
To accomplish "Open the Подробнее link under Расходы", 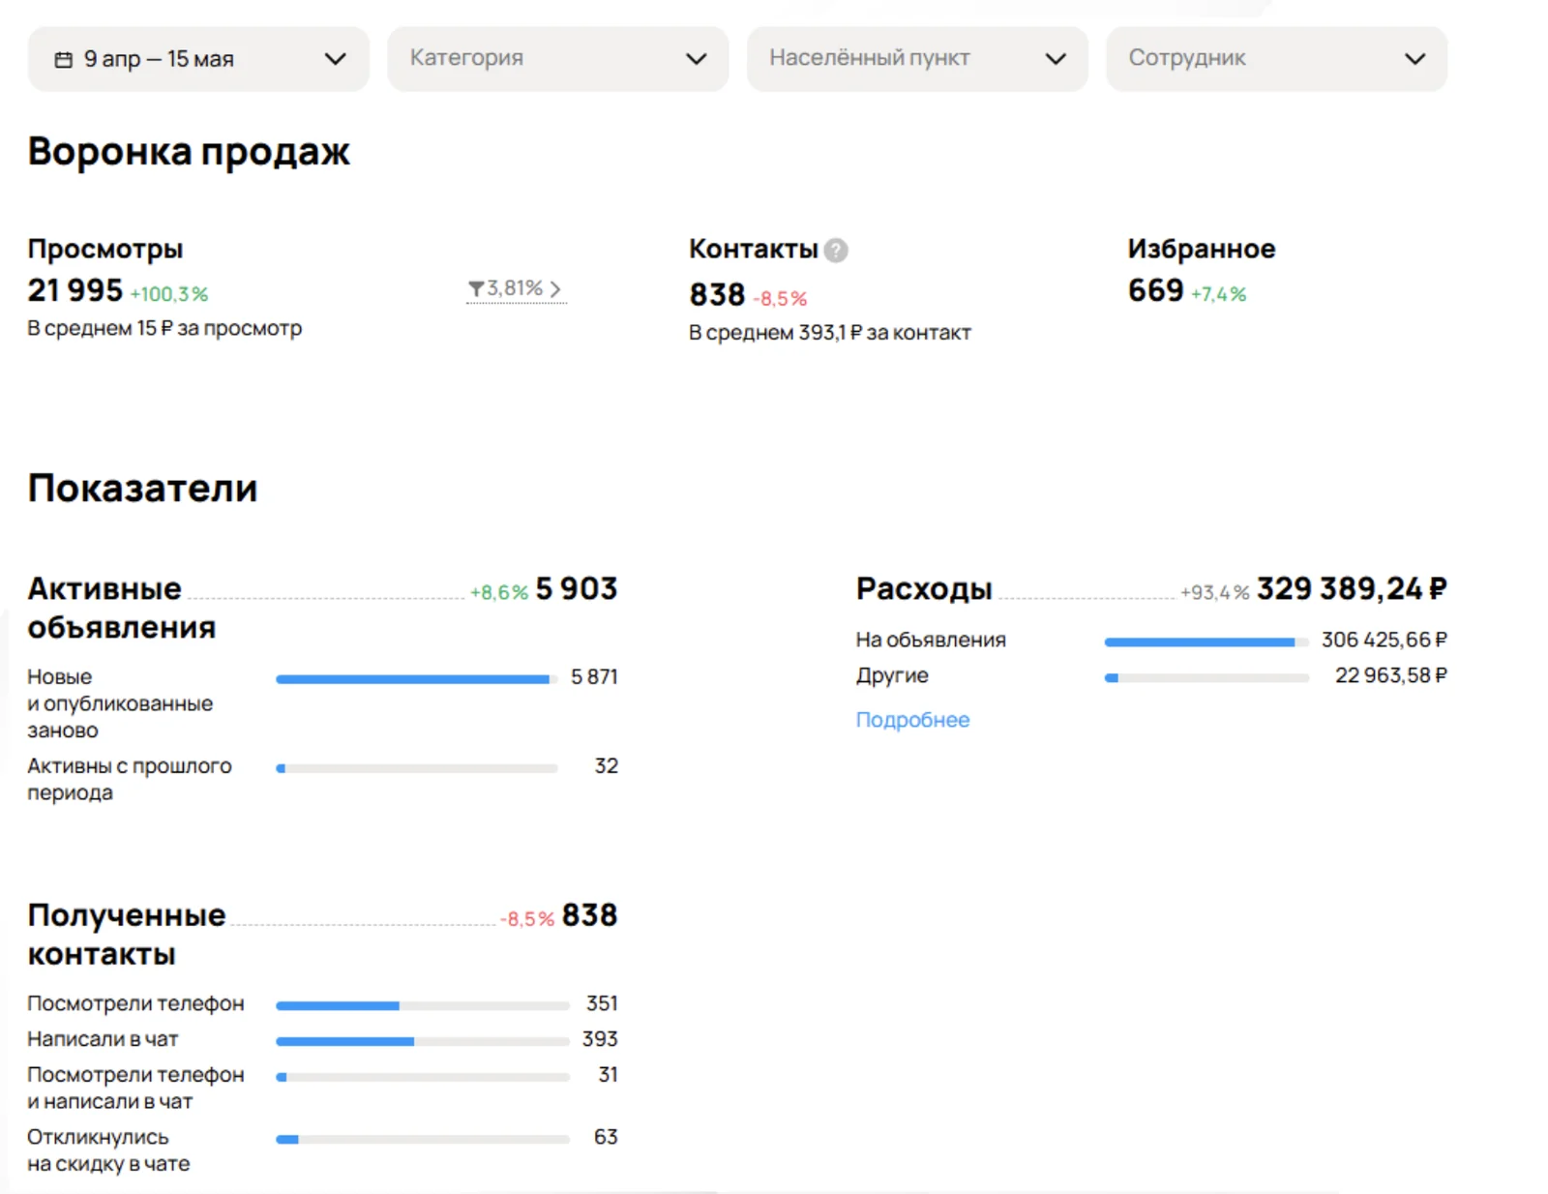I will point(912,720).
